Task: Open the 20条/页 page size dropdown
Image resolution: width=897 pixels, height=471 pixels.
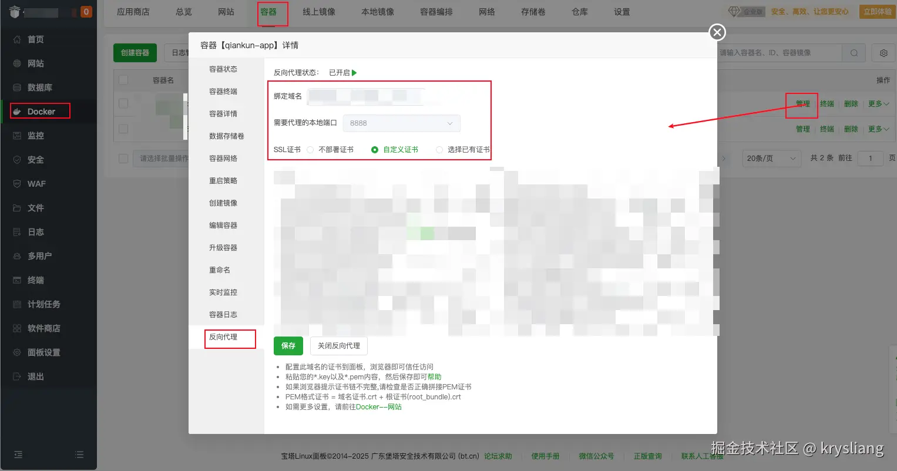Action: (771, 159)
